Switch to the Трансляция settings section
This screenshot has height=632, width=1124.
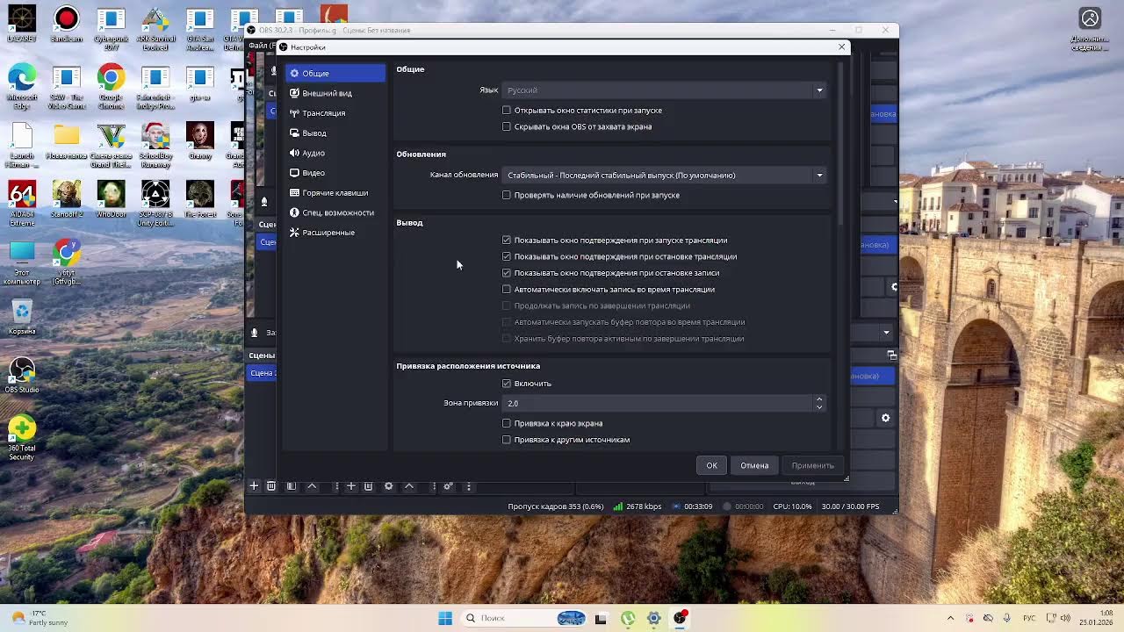pyautogui.click(x=335, y=113)
